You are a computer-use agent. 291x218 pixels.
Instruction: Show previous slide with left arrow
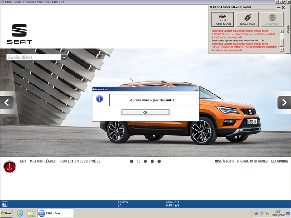(7, 103)
